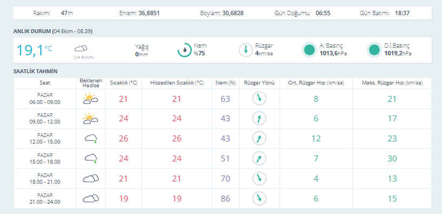This screenshot has width=442, height=214.
Task: Click the rainy cloud icon for 15.00 - 18.00
Action: (91, 159)
